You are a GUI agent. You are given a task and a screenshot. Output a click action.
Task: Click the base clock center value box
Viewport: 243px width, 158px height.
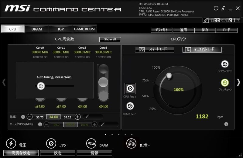(70, 124)
